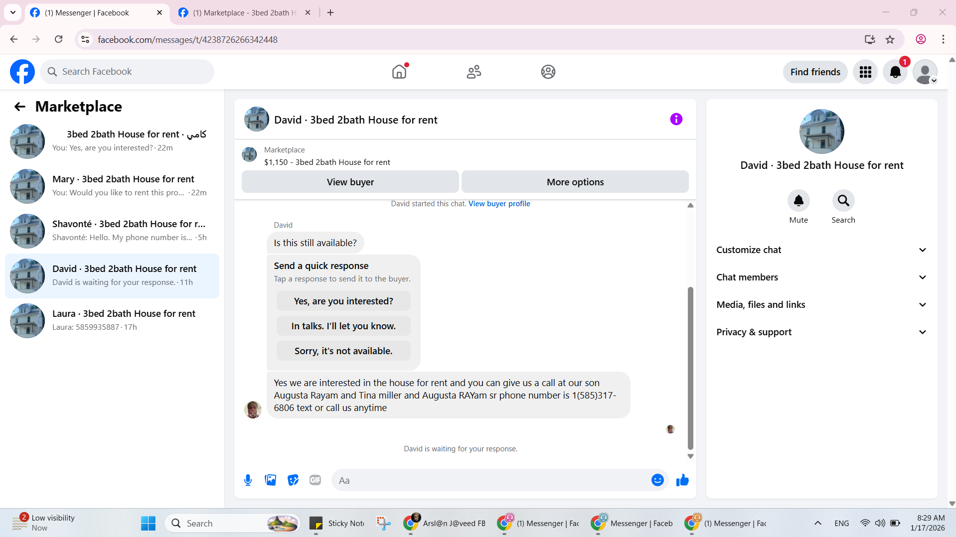Click the Facebook logo icon
The height and width of the screenshot is (537, 956).
pyautogui.click(x=22, y=72)
